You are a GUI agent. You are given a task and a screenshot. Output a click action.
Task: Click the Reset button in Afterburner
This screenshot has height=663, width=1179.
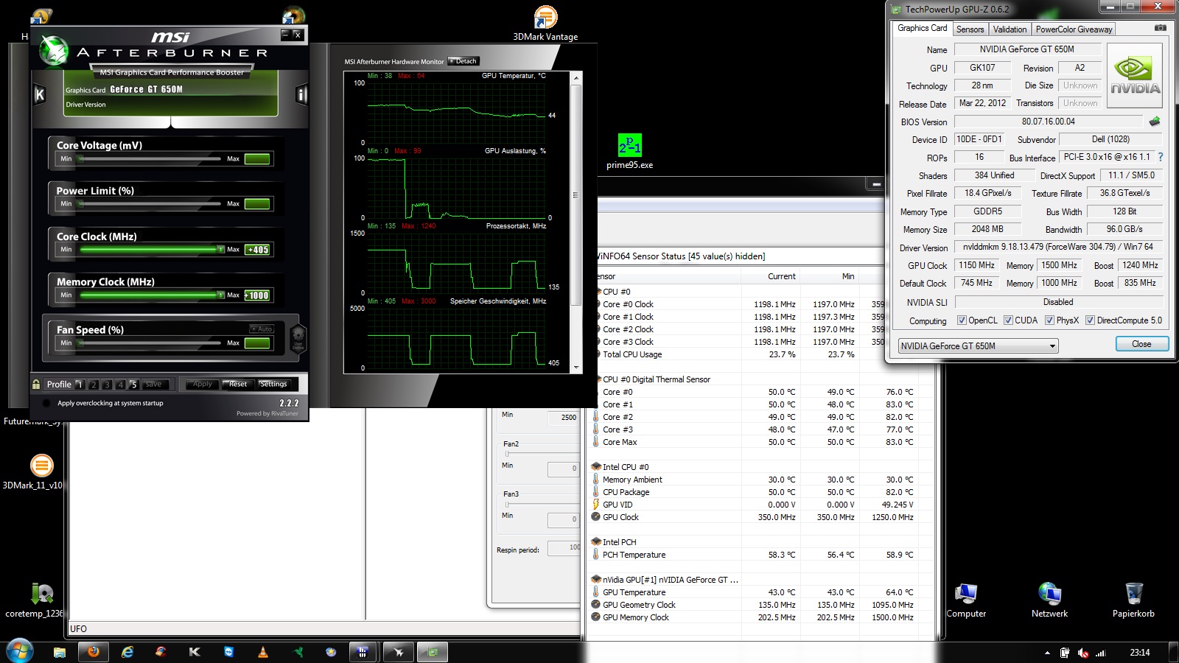[x=237, y=384]
